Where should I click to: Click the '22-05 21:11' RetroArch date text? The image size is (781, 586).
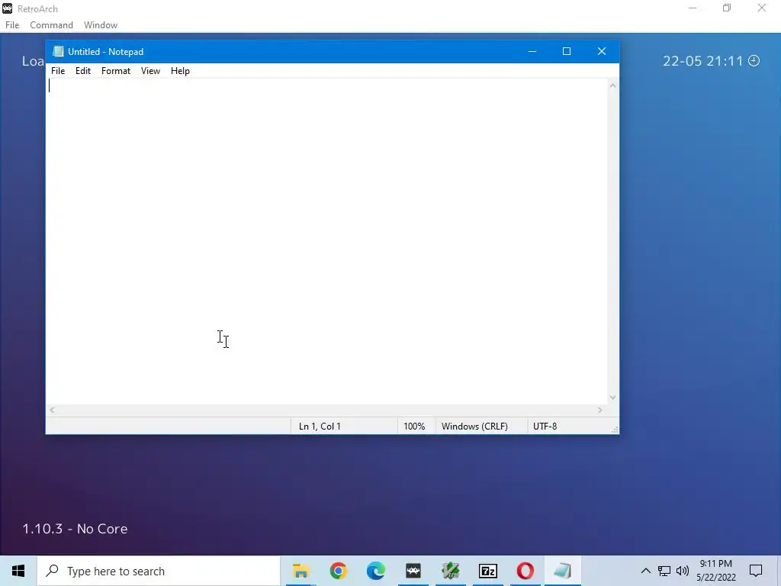point(702,61)
